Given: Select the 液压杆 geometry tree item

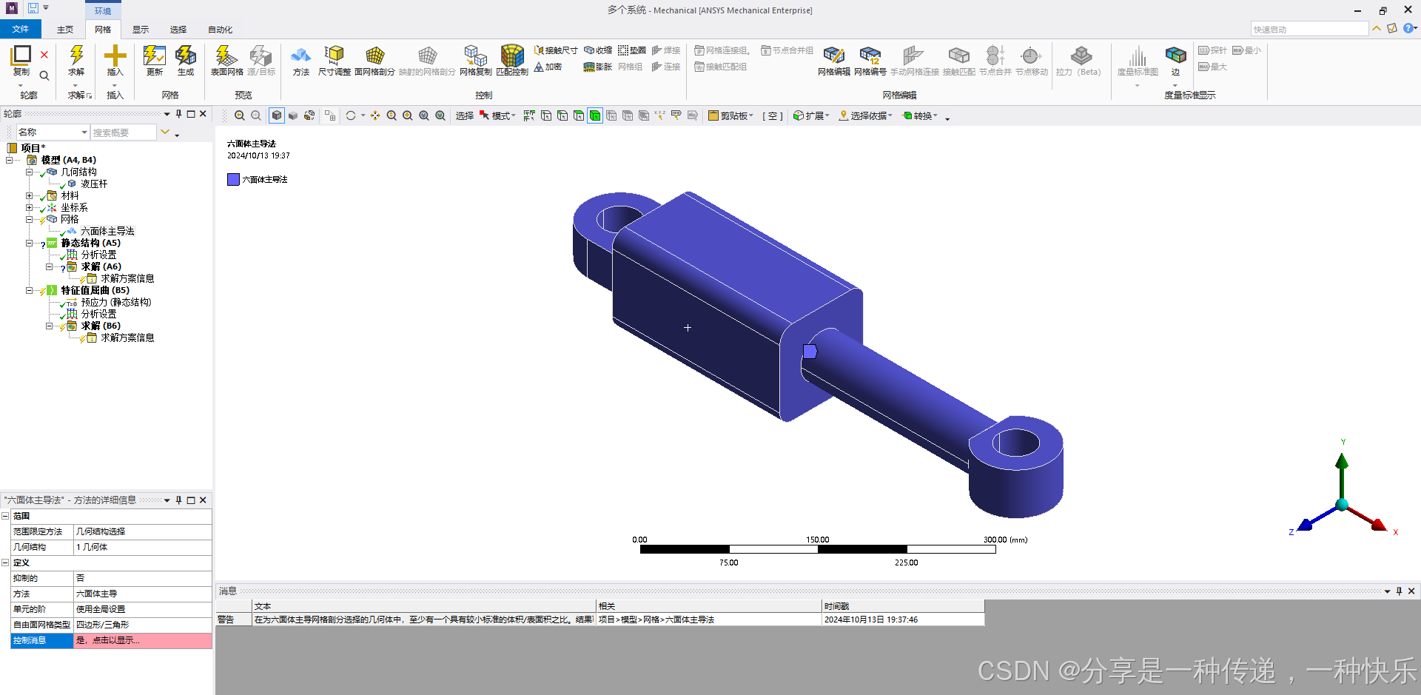Looking at the screenshot, I should pyautogui.click(x=94, y=184).
